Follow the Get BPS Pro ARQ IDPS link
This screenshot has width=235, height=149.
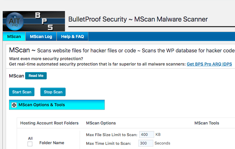point(209,64)
